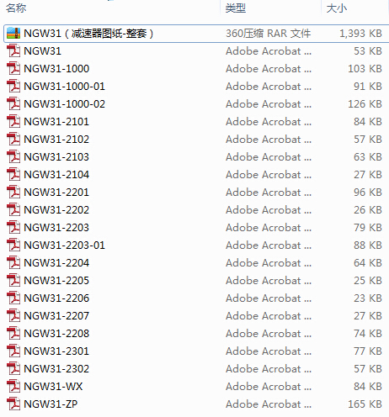389x417 pixels.
Task: Select the file name NGW31-2102
Action: (56, 139)
